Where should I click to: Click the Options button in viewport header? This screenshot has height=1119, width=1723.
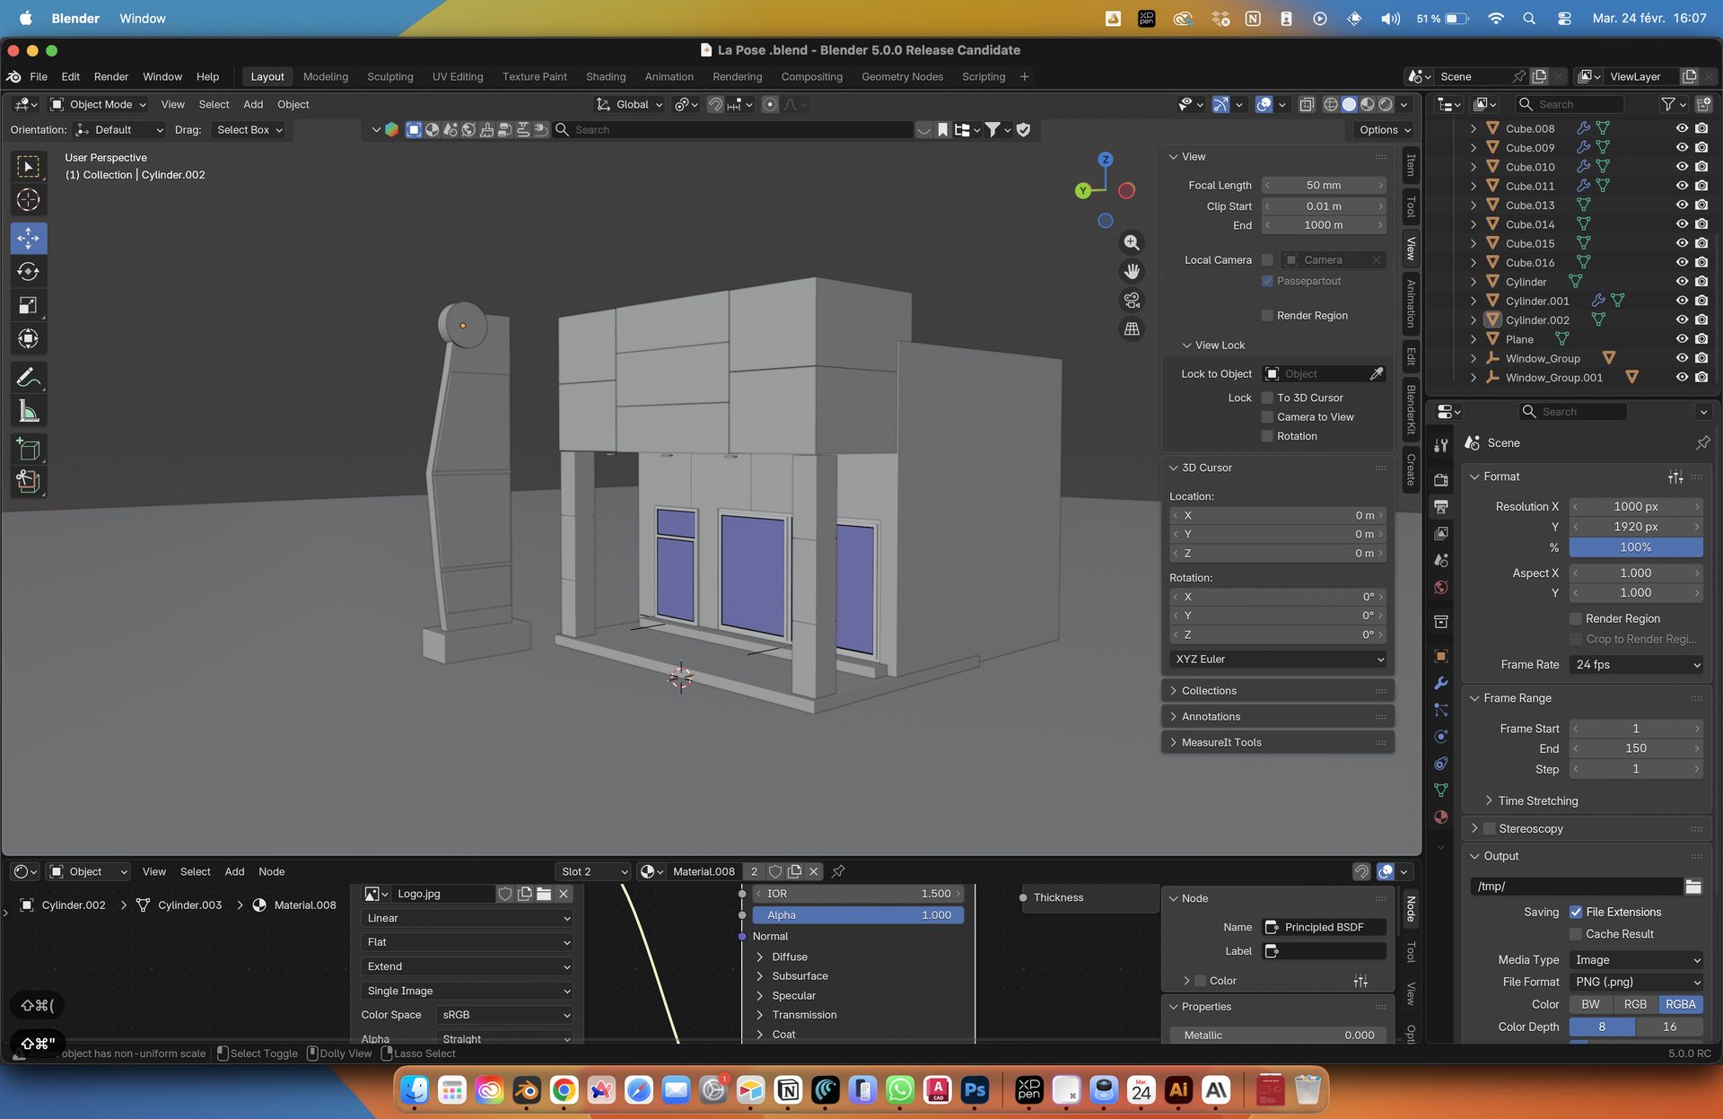[x=1383, y=129]
